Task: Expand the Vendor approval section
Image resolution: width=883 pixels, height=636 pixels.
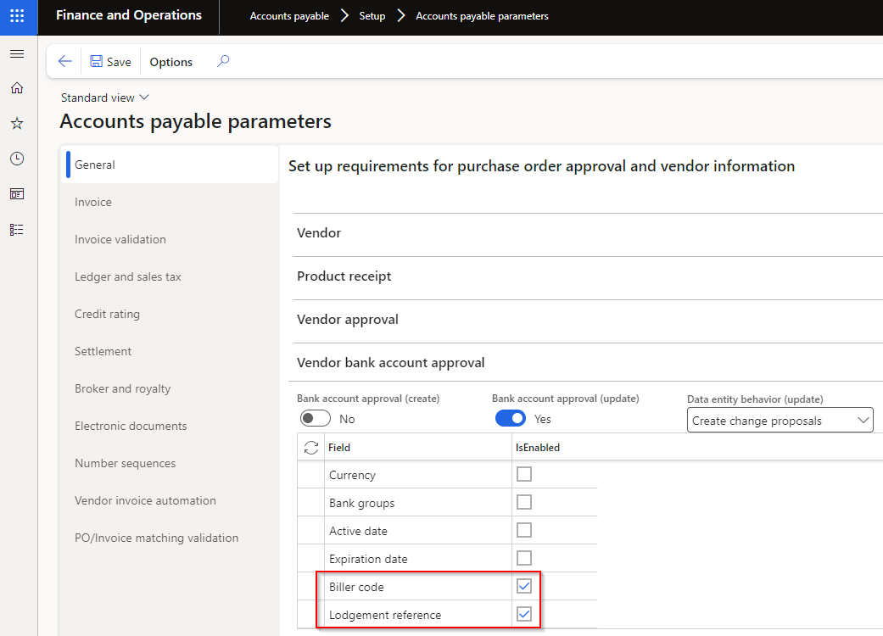Action: click(348, 319)
